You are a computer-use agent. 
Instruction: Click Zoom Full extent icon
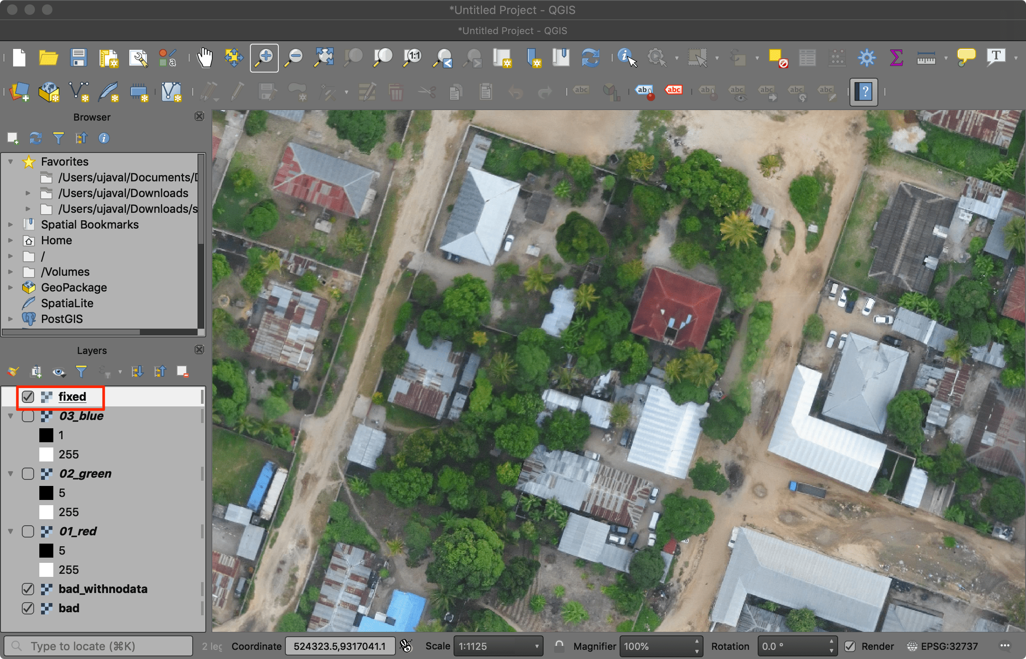pyautogui.click(x=324, y=58)
